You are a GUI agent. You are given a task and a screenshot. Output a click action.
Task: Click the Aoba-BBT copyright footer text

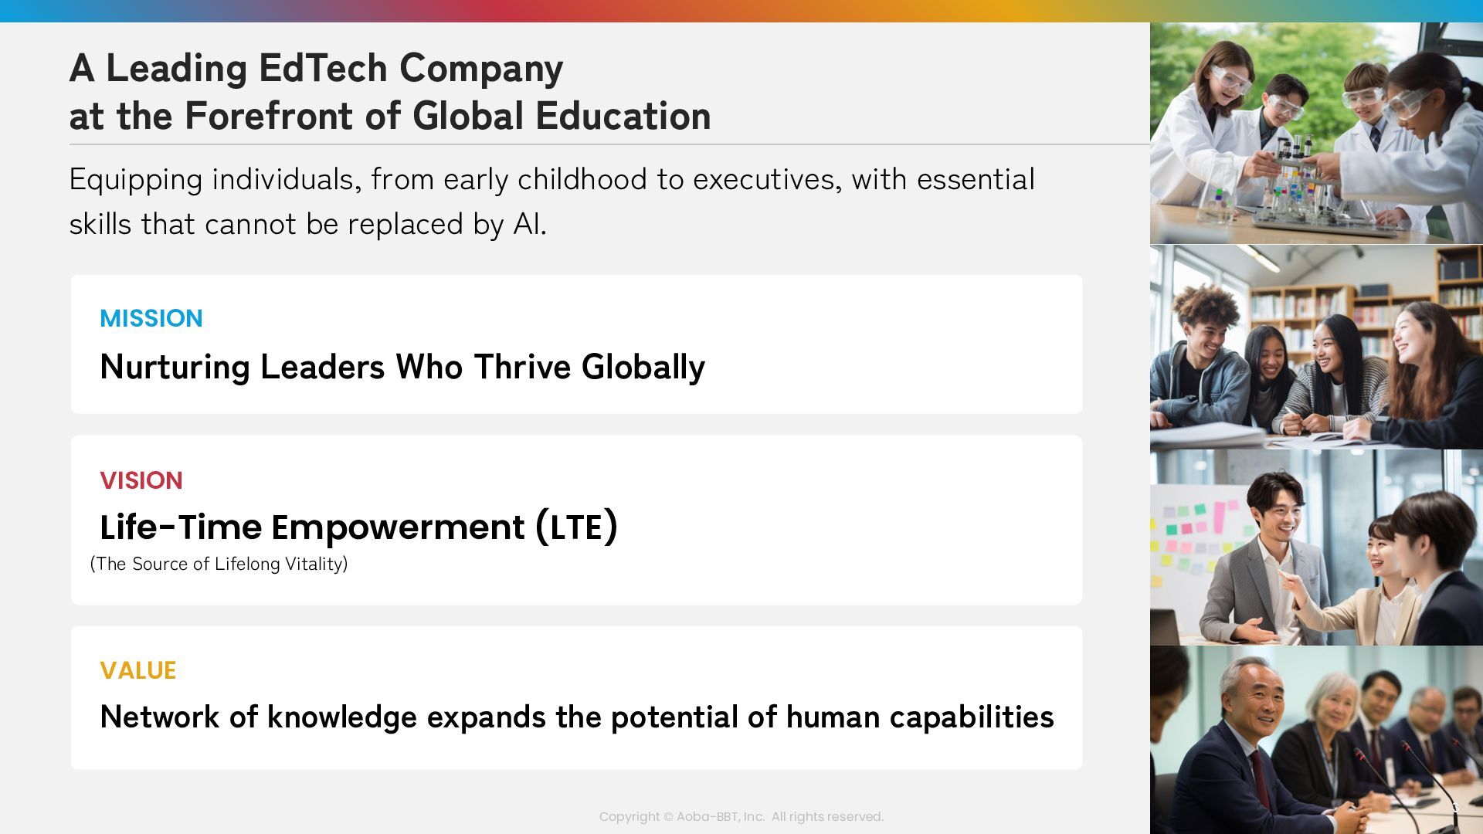(741, 816)
